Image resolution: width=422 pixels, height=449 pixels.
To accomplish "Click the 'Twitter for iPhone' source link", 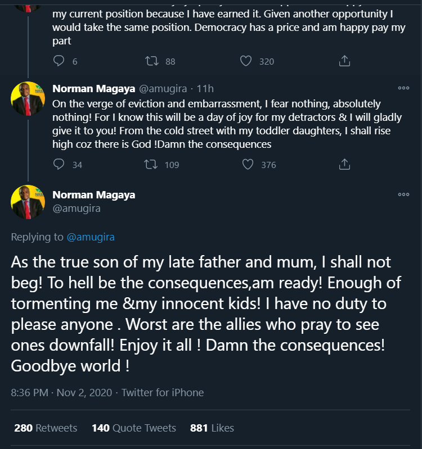I will pos(163,392).
